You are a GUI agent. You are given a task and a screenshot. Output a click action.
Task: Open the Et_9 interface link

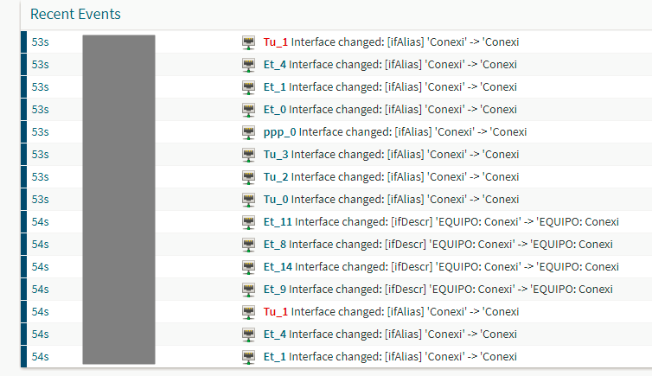coord(274,290)
